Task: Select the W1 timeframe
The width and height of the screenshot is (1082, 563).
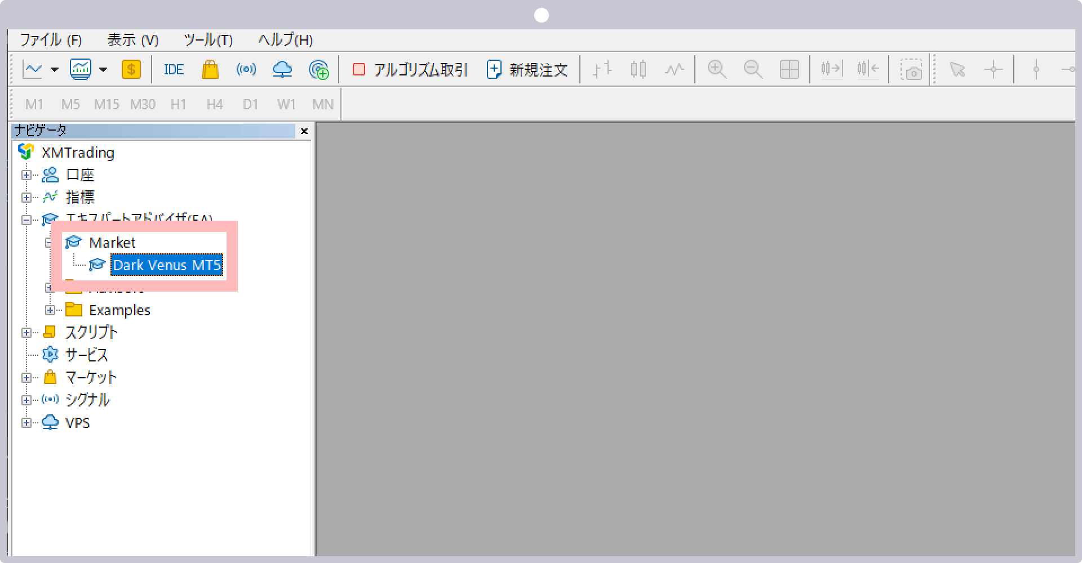Action: [x=286, y=105]
